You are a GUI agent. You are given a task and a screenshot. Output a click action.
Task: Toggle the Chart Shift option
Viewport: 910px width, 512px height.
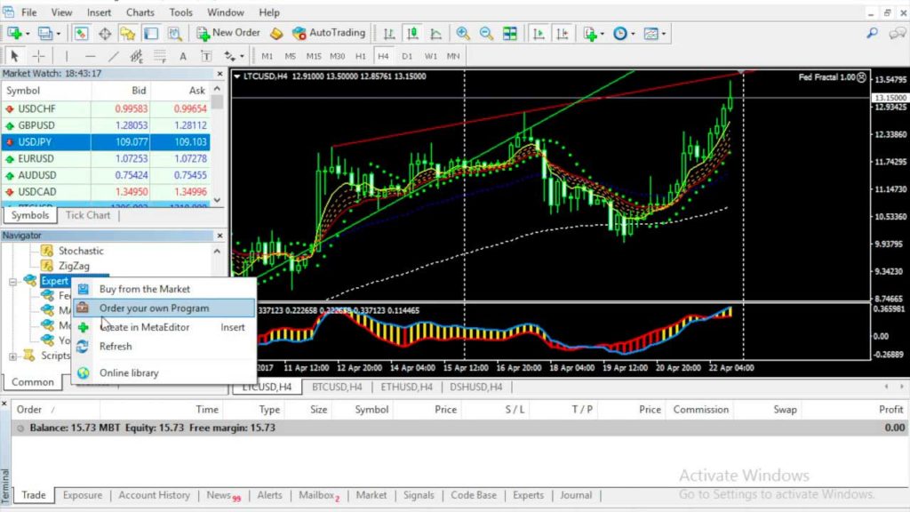coord(562,33)
